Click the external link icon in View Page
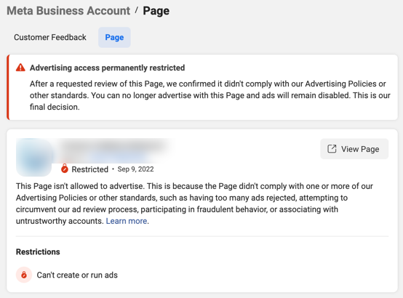This screenshot has height=298, width=403. (x=332, y=149)
